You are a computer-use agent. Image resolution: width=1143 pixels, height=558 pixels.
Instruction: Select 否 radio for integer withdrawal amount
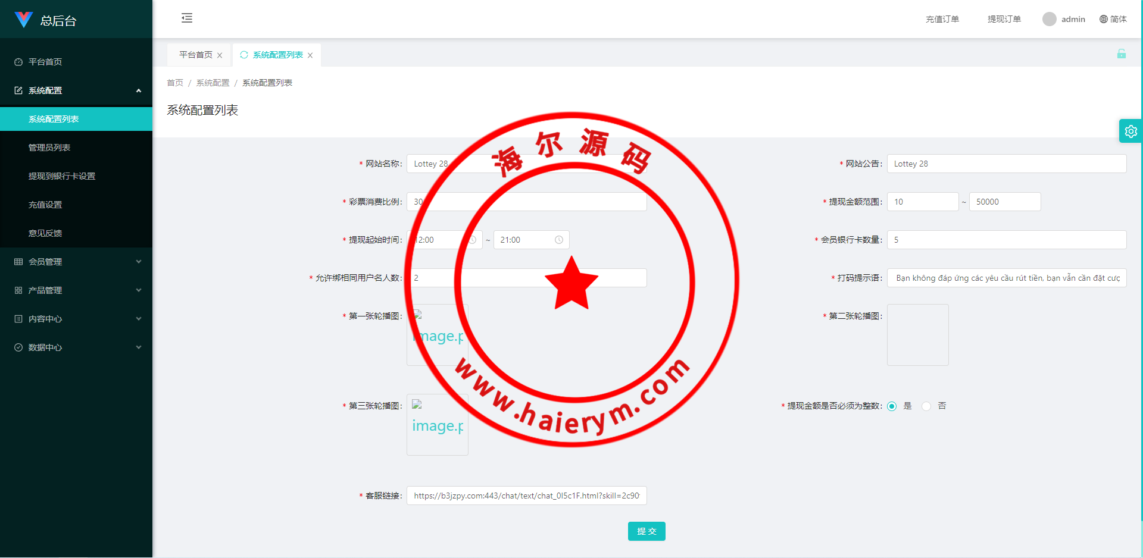tap(926, 406)
